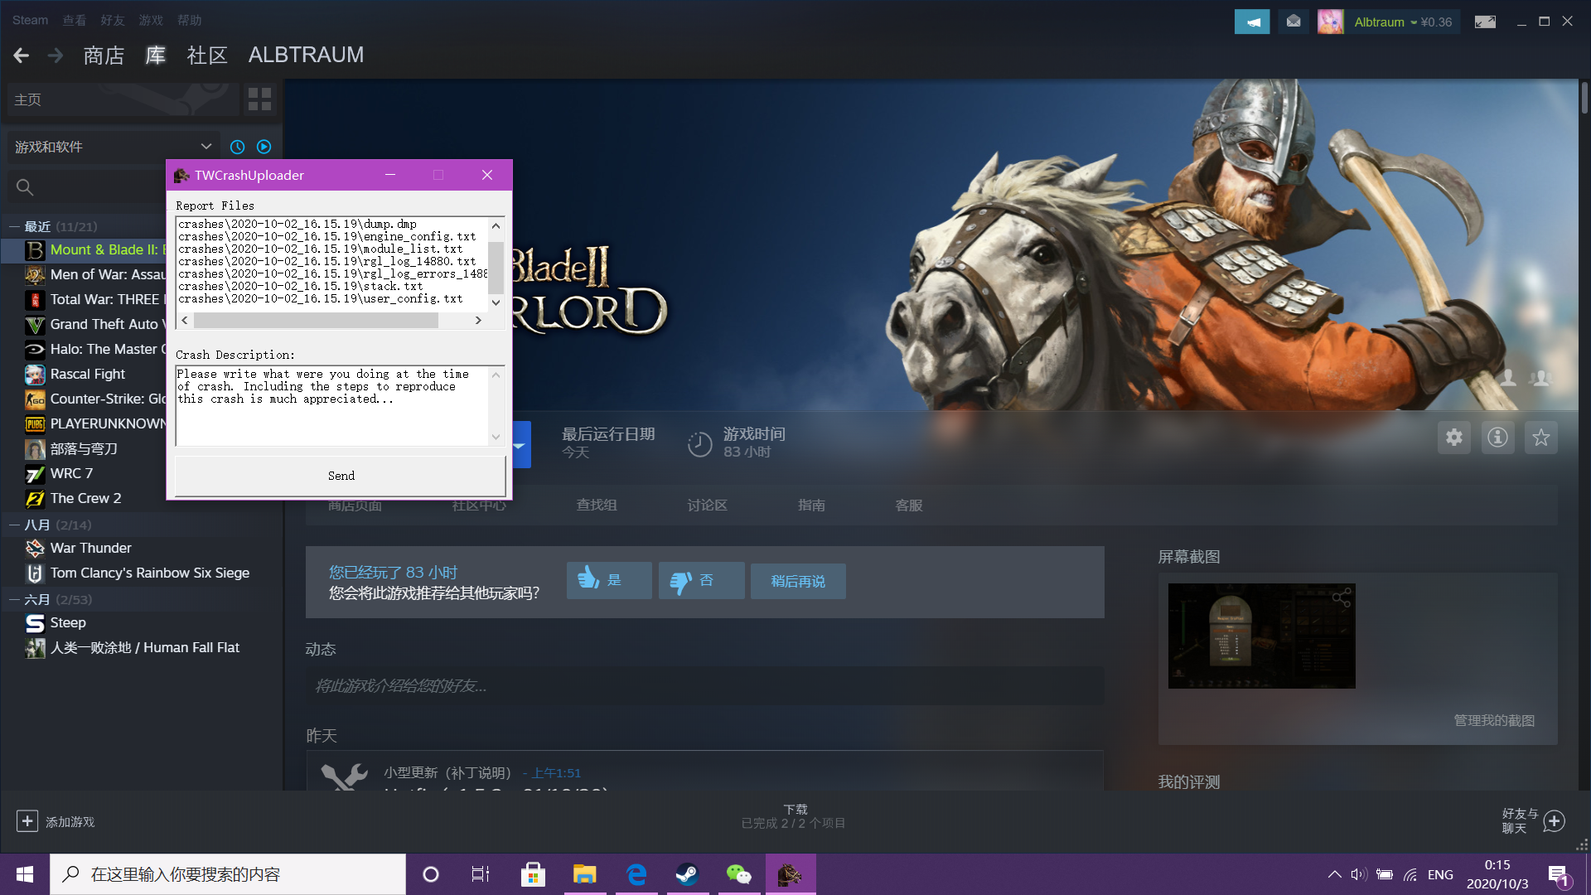This screenshot has width=1591, height=895.
Task: Open the inbox envelope icon
Action: 1294,22
